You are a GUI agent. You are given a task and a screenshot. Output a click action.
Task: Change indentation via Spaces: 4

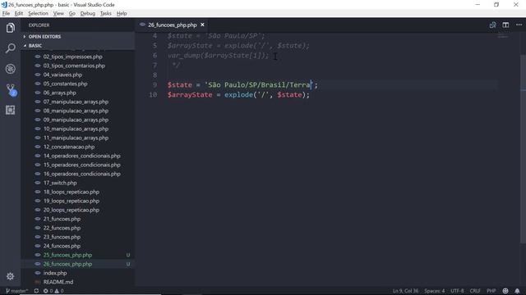point(435,291)
